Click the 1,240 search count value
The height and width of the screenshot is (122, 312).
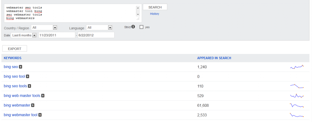(x=202, y=67)
